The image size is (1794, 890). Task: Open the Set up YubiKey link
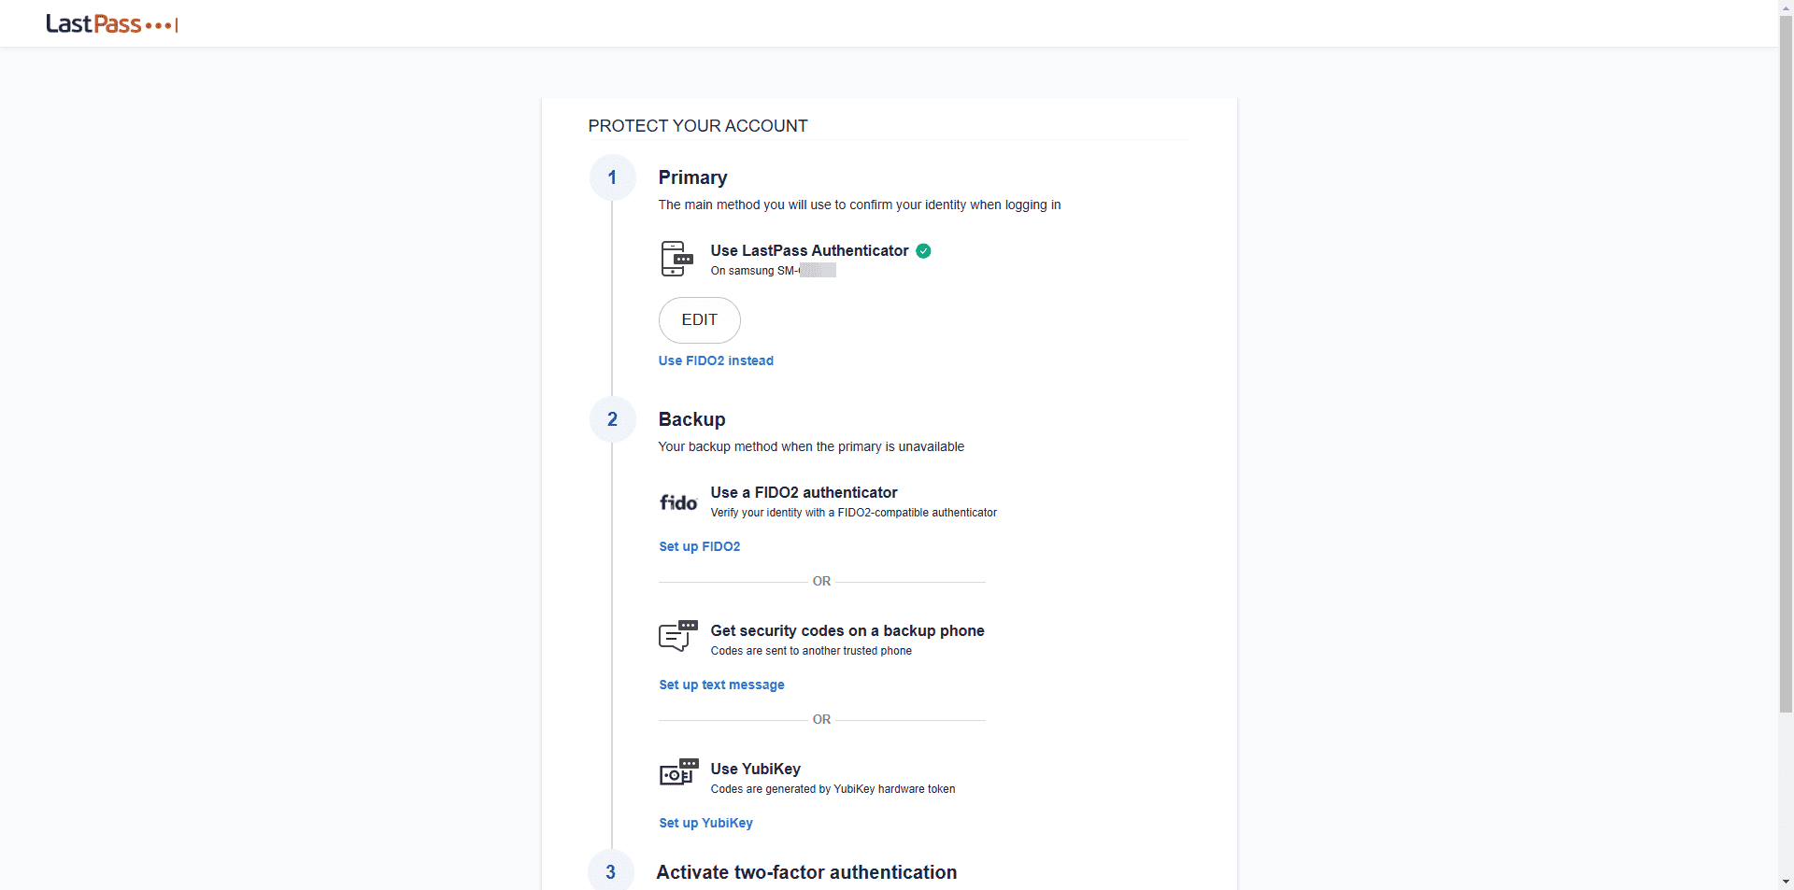point(706,823)
